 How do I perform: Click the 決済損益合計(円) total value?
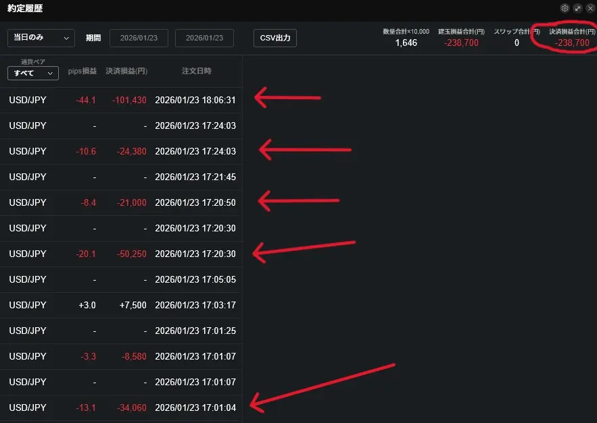[571, 43]
